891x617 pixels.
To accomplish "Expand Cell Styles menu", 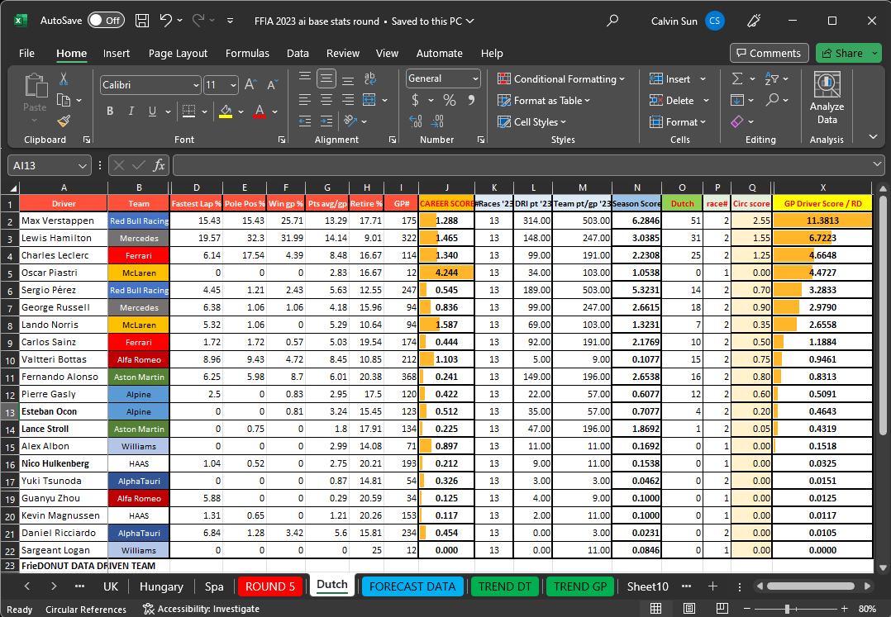I will click(x=532, y=122).
